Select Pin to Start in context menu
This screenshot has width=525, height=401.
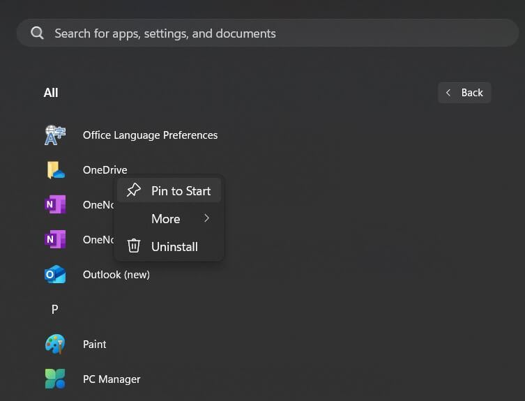click(x=169, y=190)
